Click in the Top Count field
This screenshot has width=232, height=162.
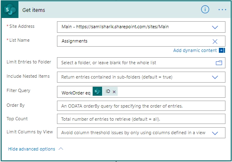pyautogui.click(x=141, y=119)
